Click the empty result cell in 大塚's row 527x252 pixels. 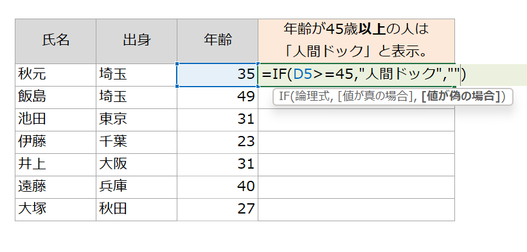point(356,210)
